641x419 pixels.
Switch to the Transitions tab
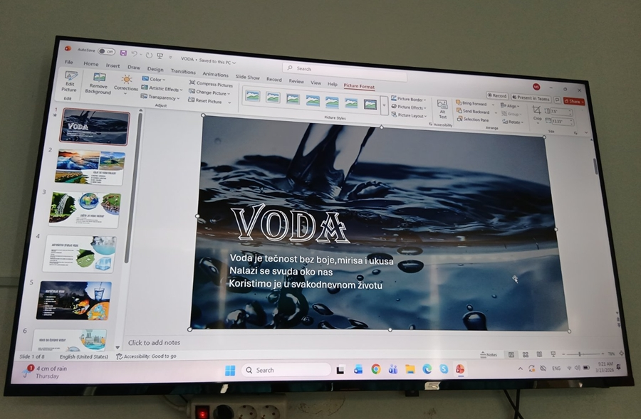click(x=183, y=71)
